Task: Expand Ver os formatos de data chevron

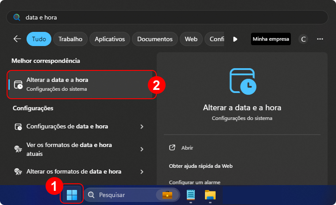Action: [142, 149]
